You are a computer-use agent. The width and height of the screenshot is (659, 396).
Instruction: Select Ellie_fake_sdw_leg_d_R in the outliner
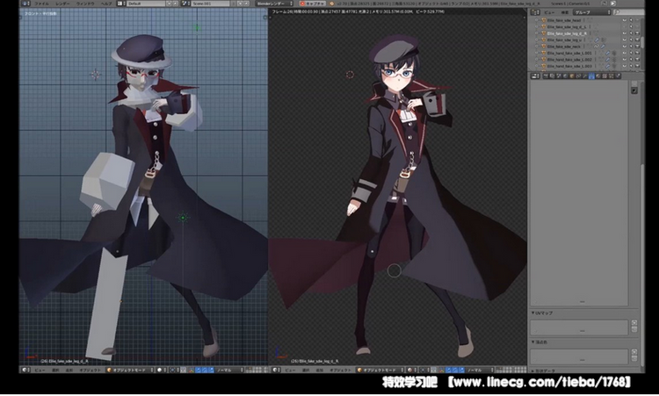pos(567,33)
